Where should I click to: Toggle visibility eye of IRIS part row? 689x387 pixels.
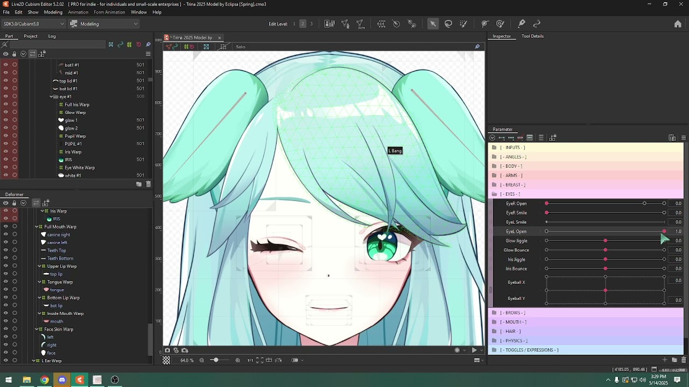6,160
